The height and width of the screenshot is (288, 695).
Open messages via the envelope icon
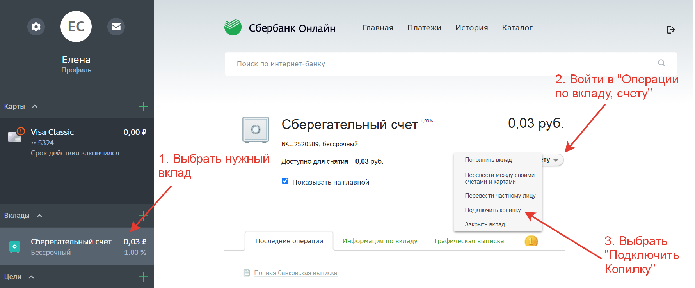pyautogui.click(x=116, y=27)
